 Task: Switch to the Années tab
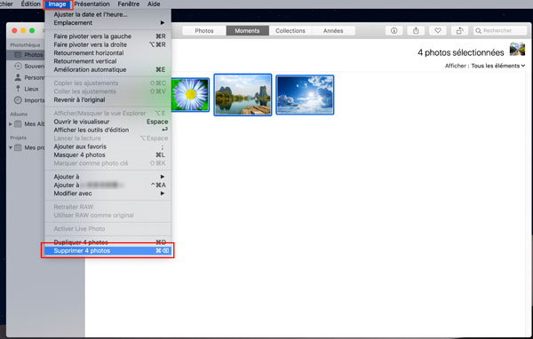(x=333, y=30)
